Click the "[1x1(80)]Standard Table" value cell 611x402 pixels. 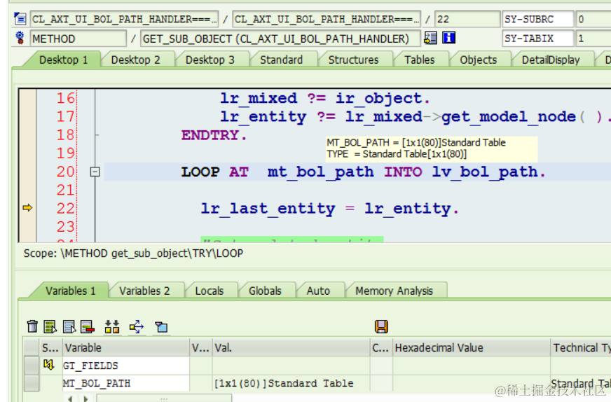pos(291,383)
